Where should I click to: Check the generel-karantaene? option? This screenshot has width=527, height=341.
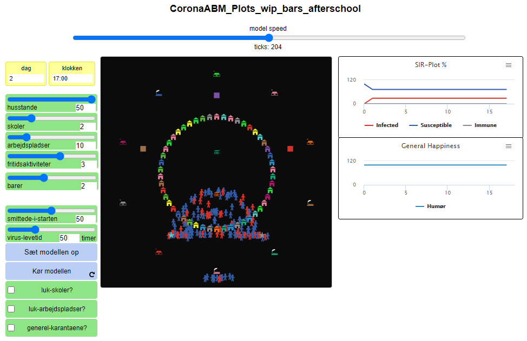point(11,327)
